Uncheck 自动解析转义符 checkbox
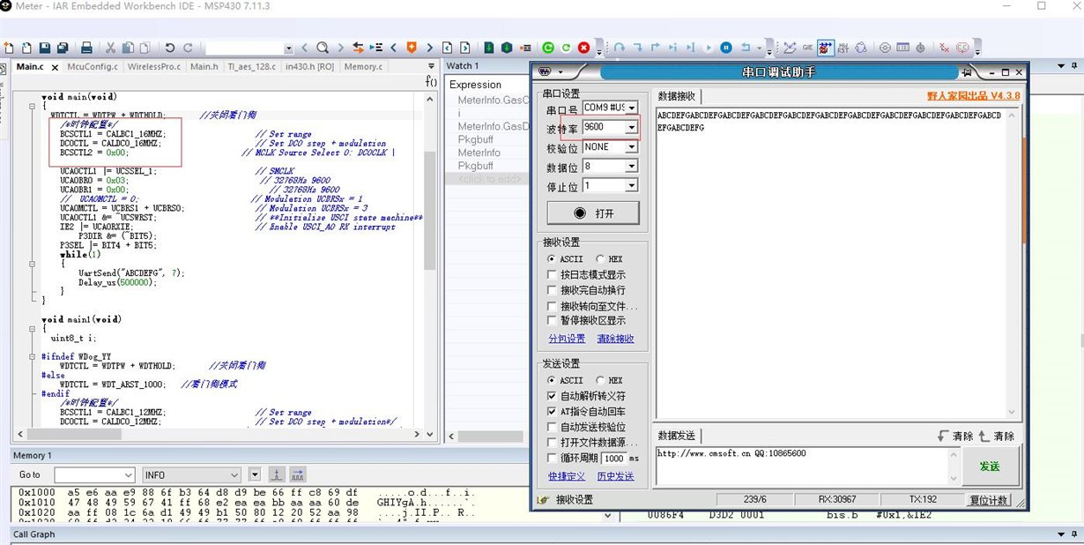 [x=552, y=396]
